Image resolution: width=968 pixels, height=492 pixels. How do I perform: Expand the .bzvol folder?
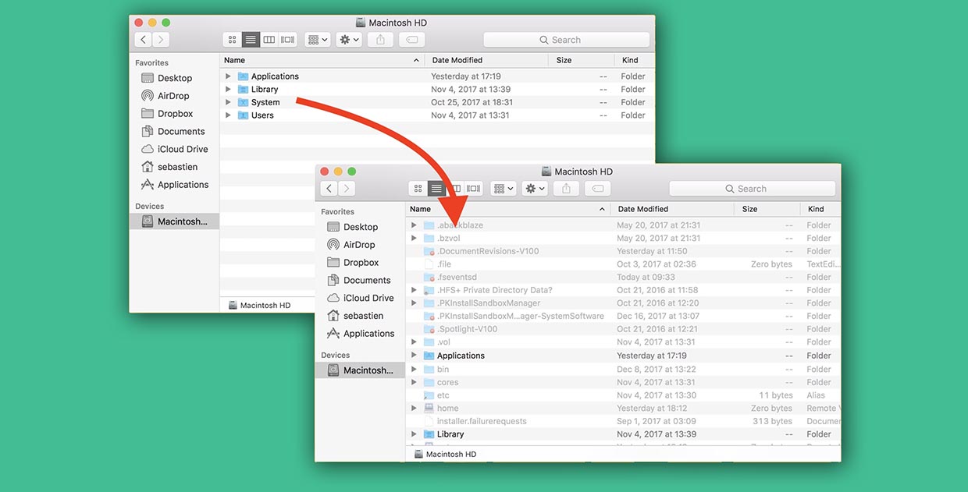click(415, 239)
